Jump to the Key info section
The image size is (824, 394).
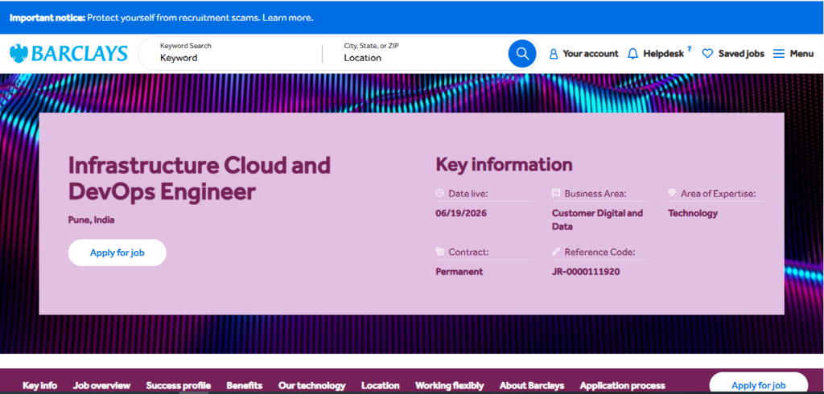pyautogui.click(x=40, y=386)
